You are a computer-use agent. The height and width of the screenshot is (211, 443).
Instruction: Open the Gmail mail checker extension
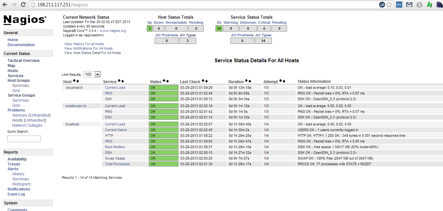coord(409,5)
